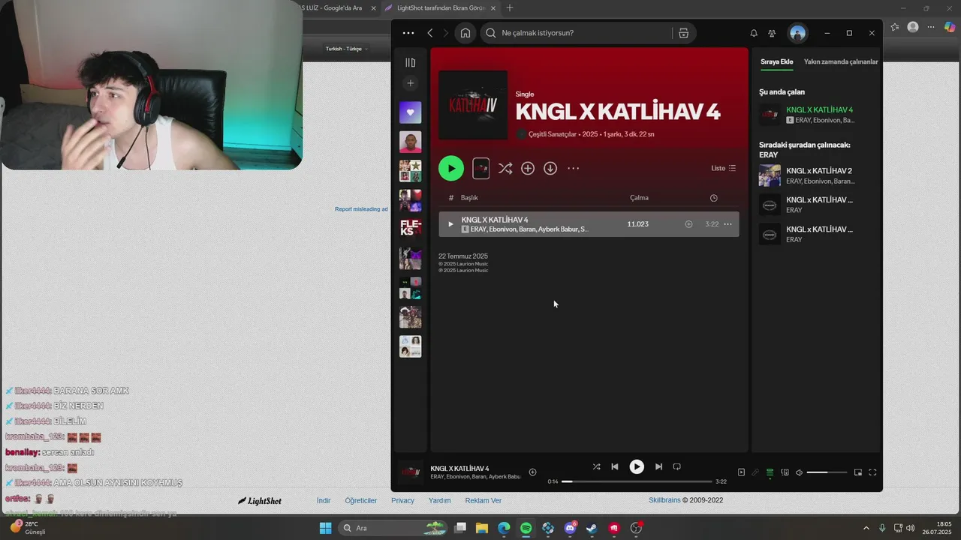Select now-playing KNGL X KATLİHAV 4 in queue

point(817,115)
